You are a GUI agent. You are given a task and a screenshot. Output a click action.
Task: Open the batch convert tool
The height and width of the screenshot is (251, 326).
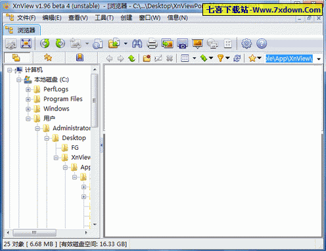[168, 43]
